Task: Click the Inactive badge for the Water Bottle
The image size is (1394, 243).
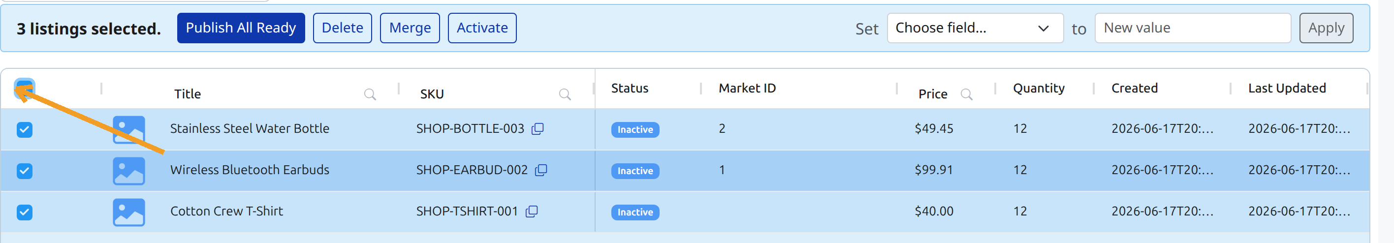Action: [x=635, y=130]
